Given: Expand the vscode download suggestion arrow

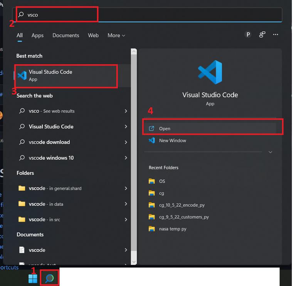Looking at the screenshot, I should tap(126, 142).
